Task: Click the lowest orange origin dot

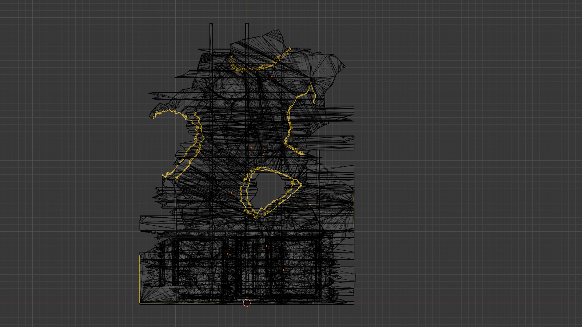Action: (283, 270)
